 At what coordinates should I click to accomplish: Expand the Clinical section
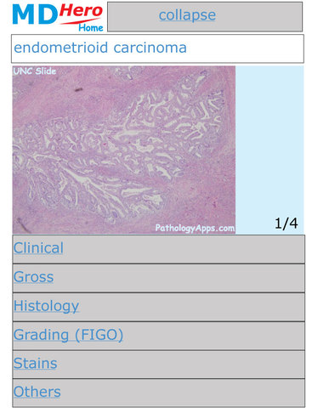coord(159,249)
